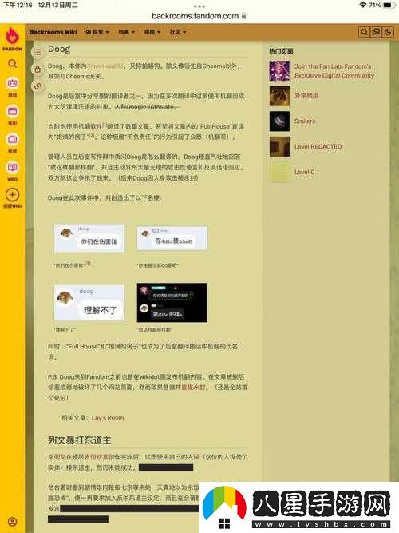Screen dimensions: 399x533
Task: Open the discussions chat icon in header
Action: click(376, 32)
